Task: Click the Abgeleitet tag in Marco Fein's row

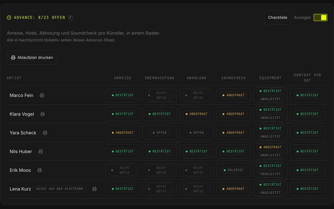Action: pyautogui.click(x=270, y=99)
